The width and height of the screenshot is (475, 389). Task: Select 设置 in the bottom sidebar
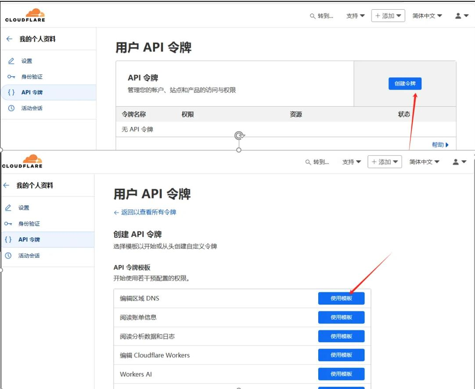[x=24, y=208]
